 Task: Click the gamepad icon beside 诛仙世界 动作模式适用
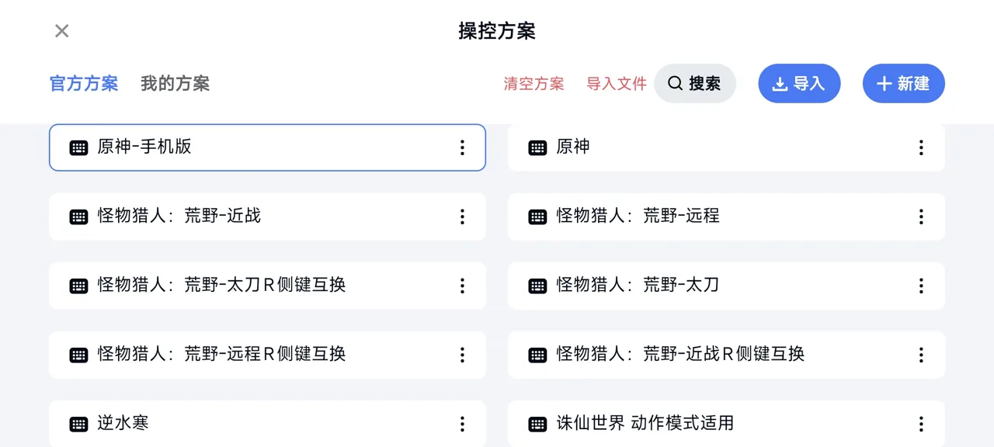point(537,424)
